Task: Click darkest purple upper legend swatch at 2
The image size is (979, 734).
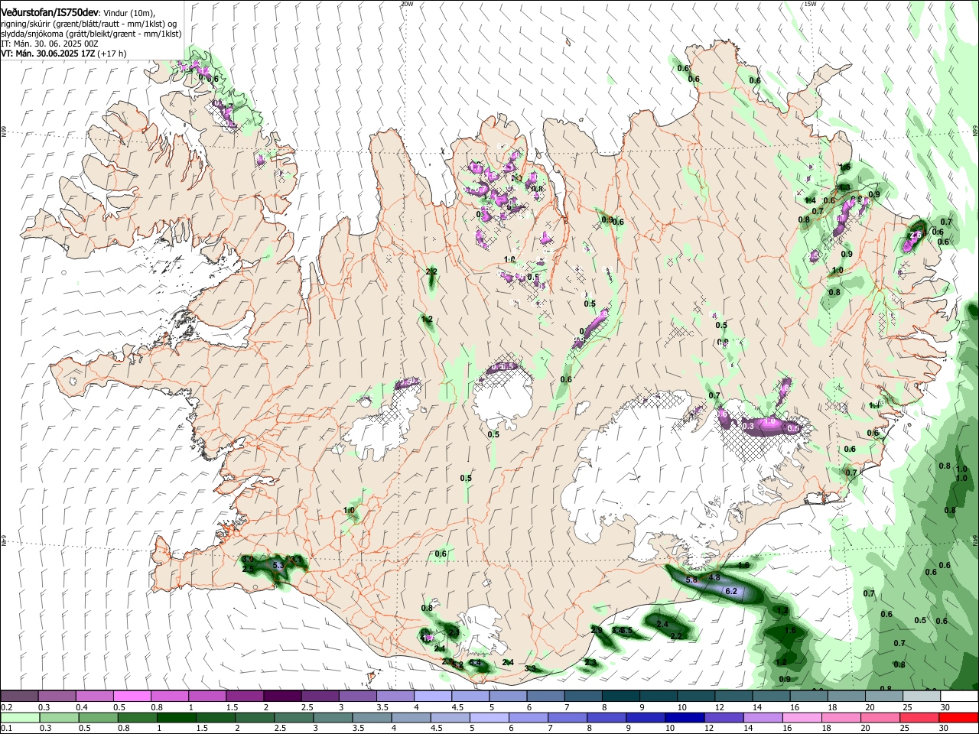Action: [x=281, y=696]
